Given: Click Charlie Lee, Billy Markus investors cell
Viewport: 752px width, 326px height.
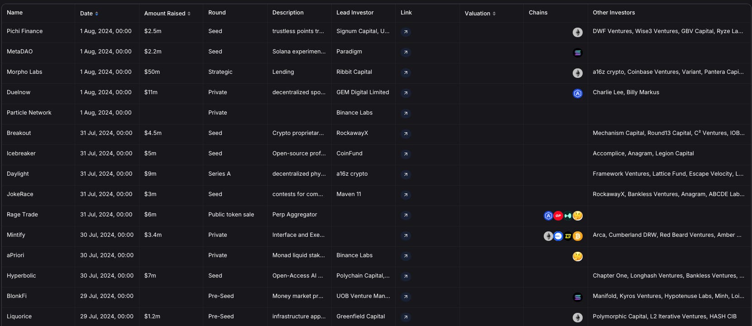Looking at the screenshot, I should coord(626,92).
